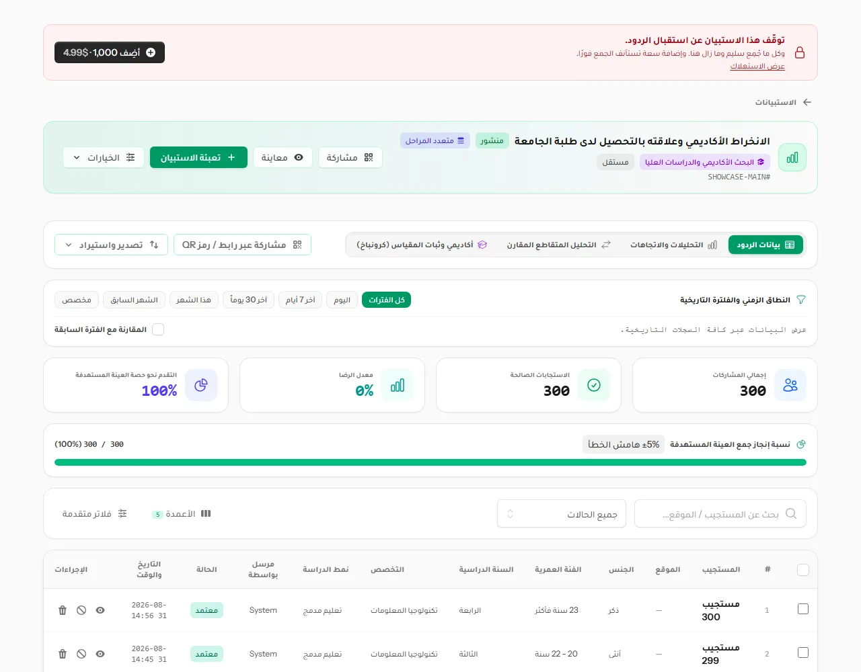View respondent 299 via eye icon
861x672 pixels.
[100, 654]
